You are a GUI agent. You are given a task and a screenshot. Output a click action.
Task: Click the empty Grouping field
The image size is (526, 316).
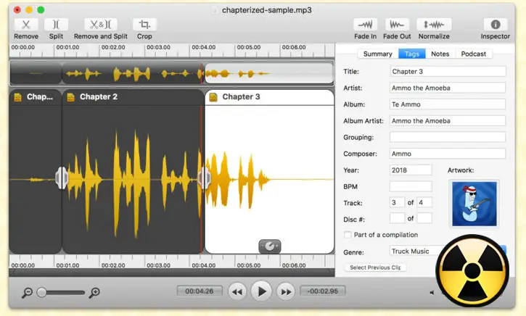coord(448,137)
